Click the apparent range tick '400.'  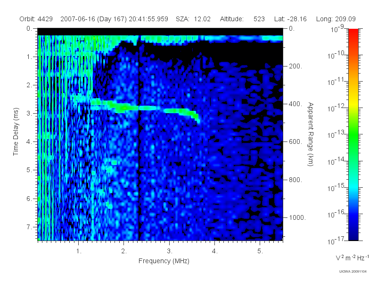point(295,104)
